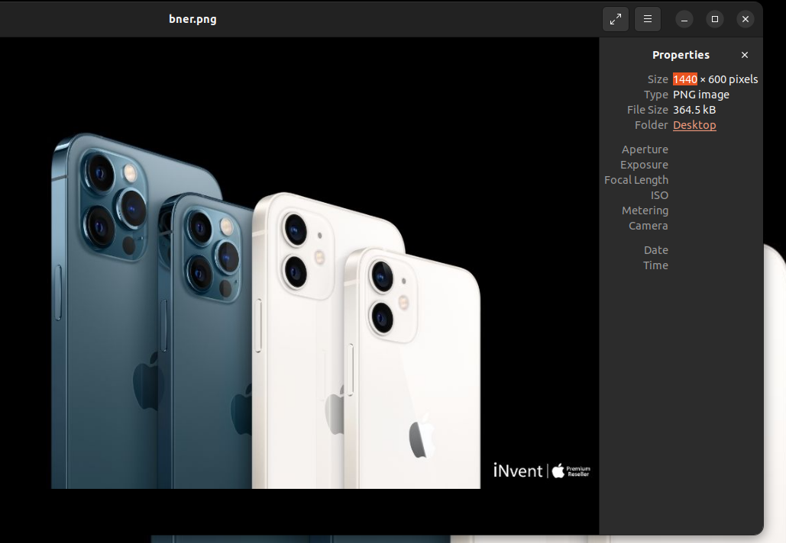Click the bner.png title in header bar
The width and height of the screenshot is (786, 543).
192,19
